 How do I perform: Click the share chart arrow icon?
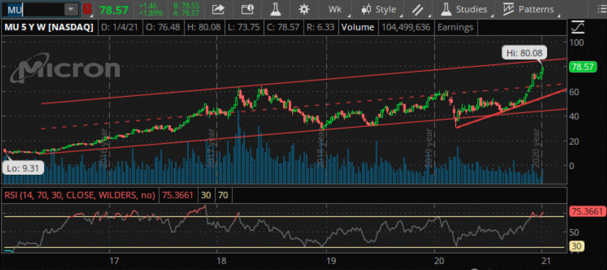click(x=218, y=9)
